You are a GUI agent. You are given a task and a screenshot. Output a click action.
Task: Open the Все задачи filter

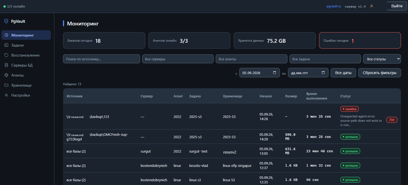(x=325, y=59)
